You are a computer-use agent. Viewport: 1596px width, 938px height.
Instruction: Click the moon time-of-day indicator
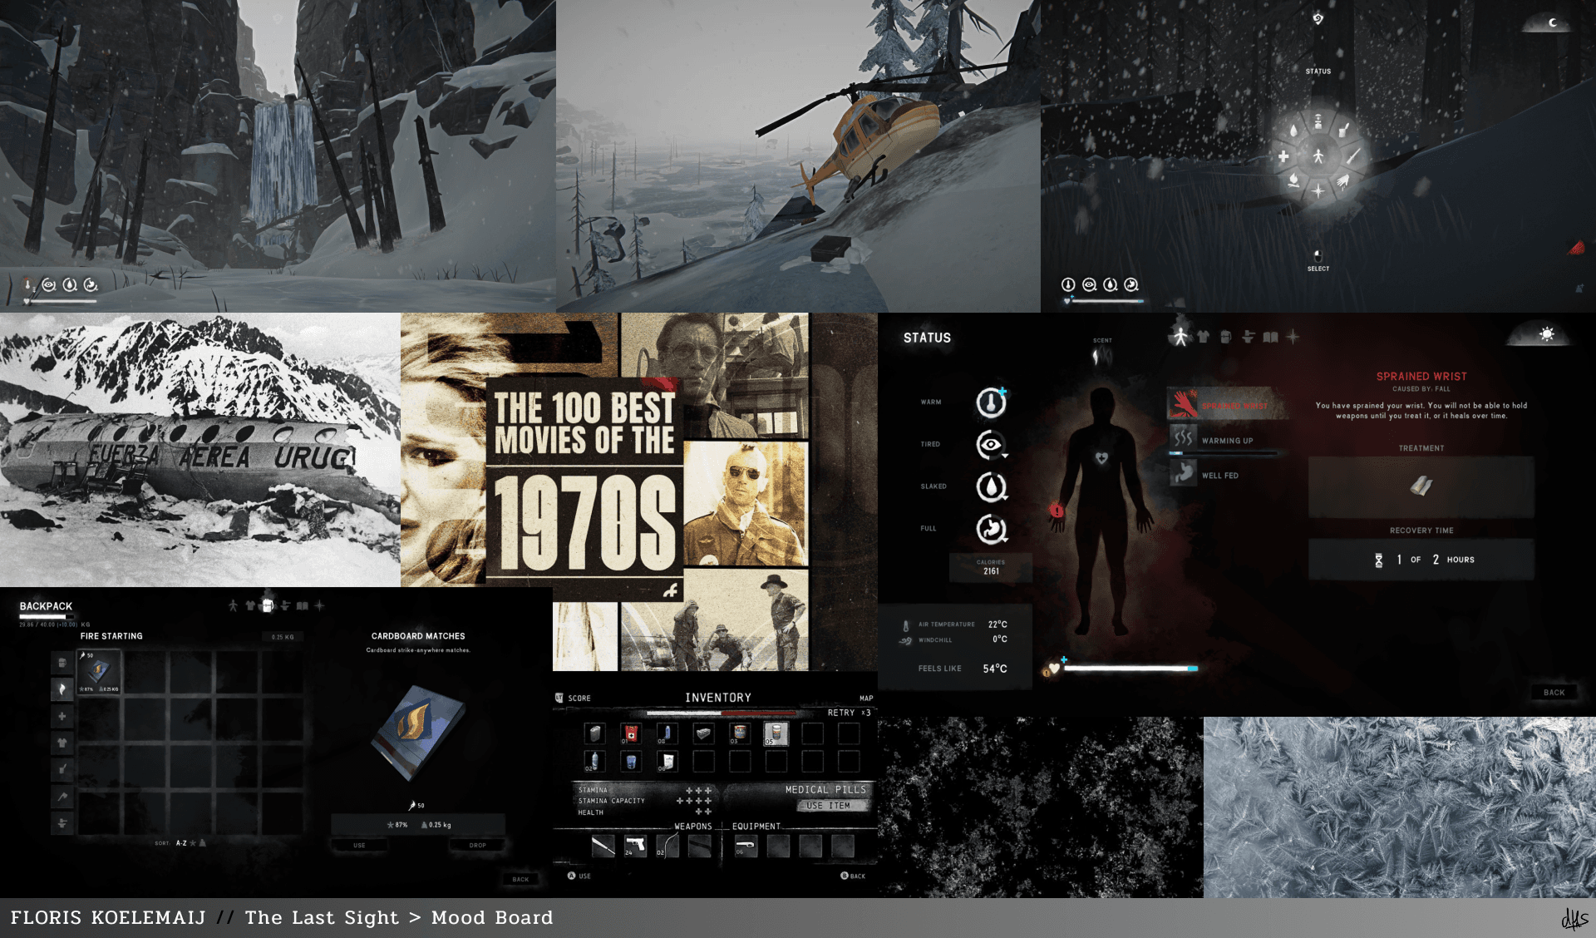(1552, 22)
